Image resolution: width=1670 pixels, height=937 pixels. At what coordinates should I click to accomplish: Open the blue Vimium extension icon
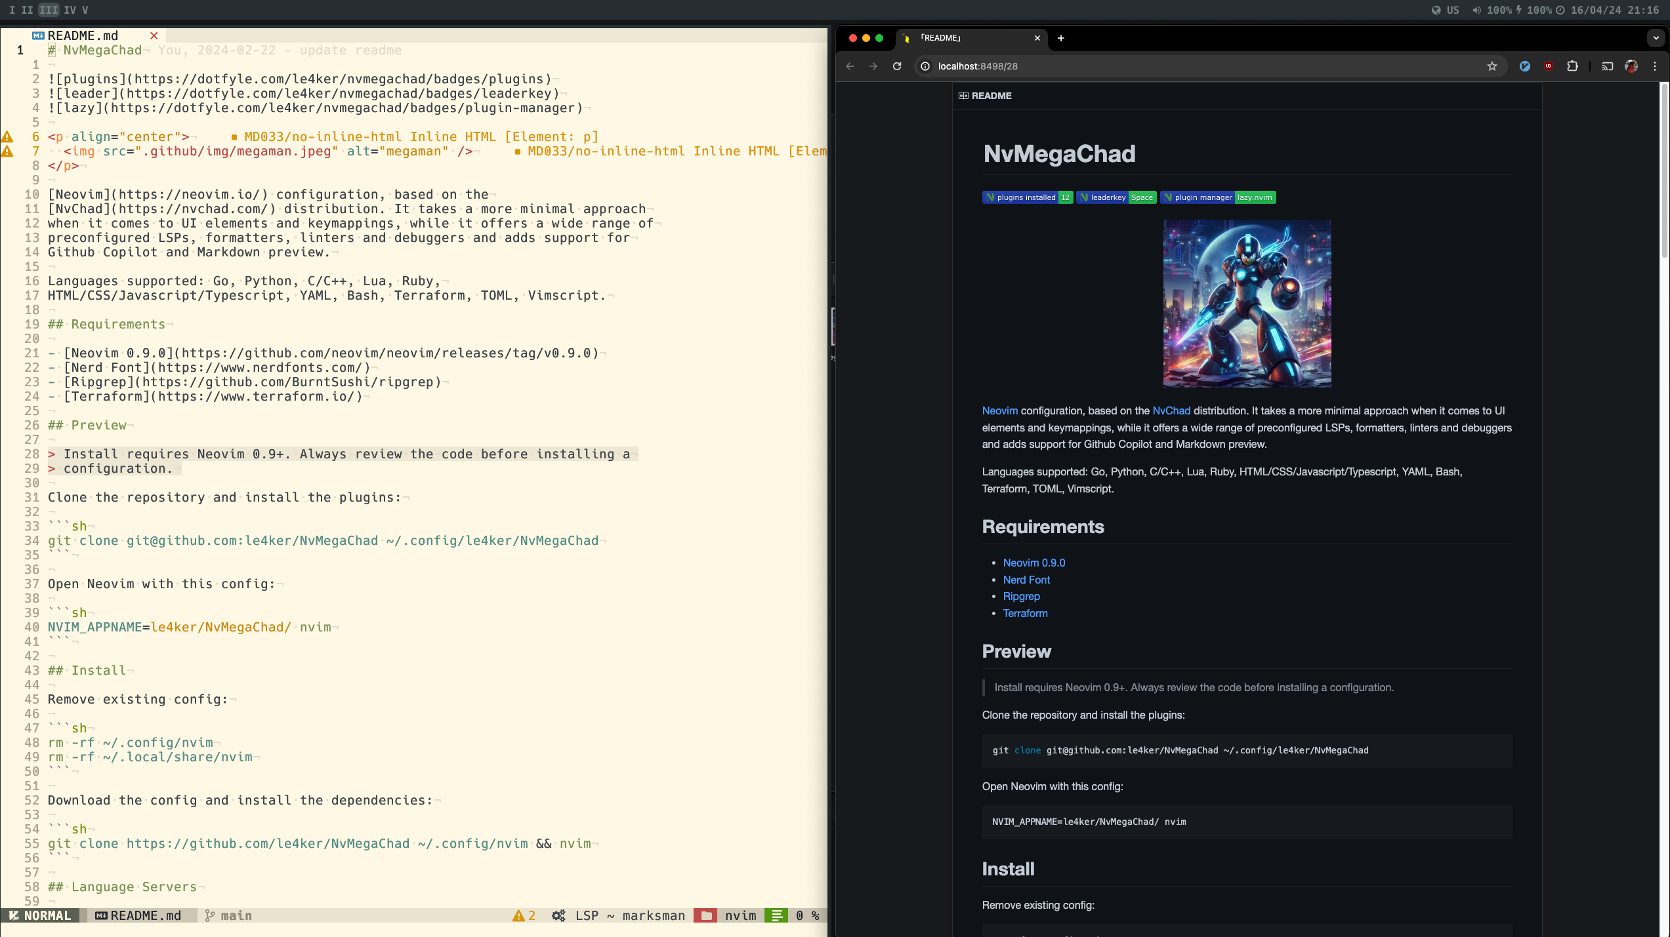pyautogui.click(x=1525, y=66)
